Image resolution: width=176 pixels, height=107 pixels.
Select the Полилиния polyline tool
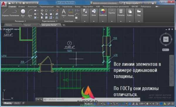pos(14,13)
